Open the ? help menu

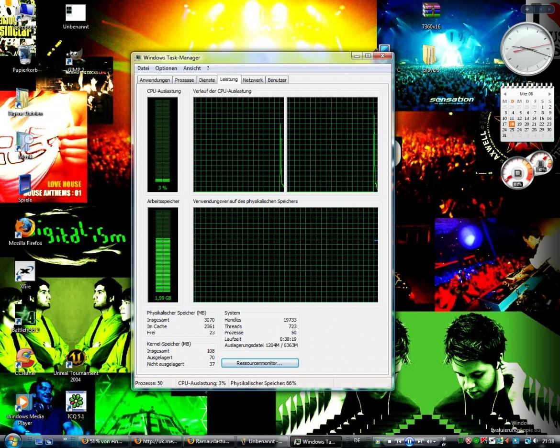click(x=208, y=68)
